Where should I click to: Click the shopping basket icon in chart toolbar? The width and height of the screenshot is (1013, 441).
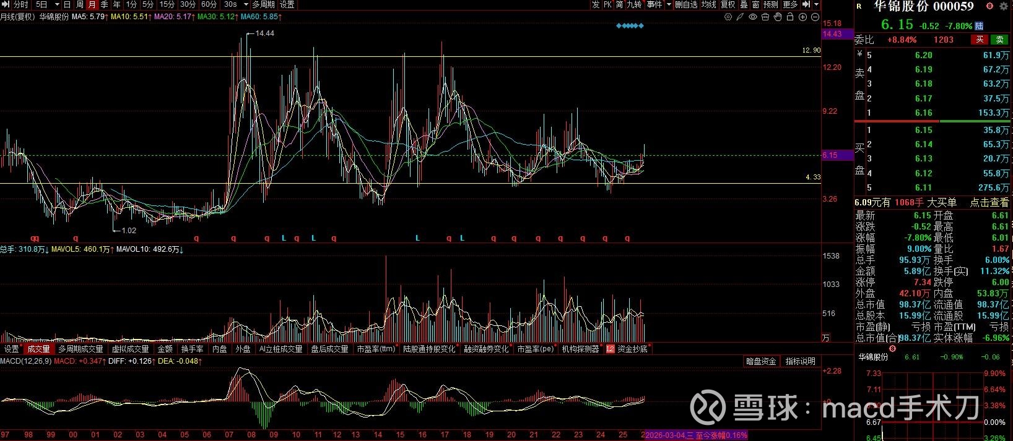coord(765,17)
